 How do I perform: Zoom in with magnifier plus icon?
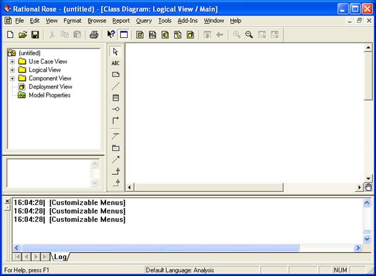coord(236,35)
